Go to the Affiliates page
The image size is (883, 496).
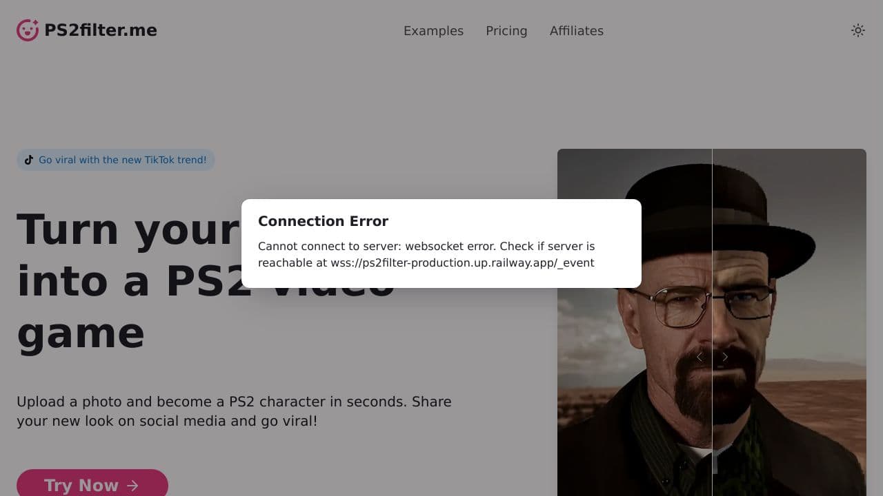tap(577, 31)
